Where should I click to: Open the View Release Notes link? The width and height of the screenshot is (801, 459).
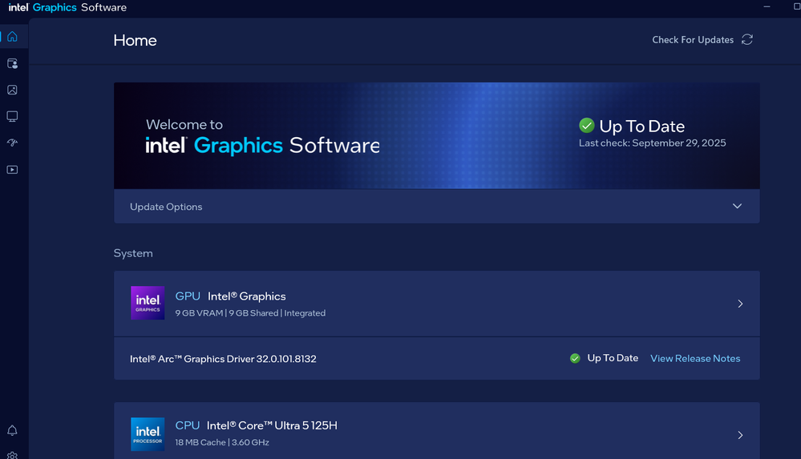[695, 358]
